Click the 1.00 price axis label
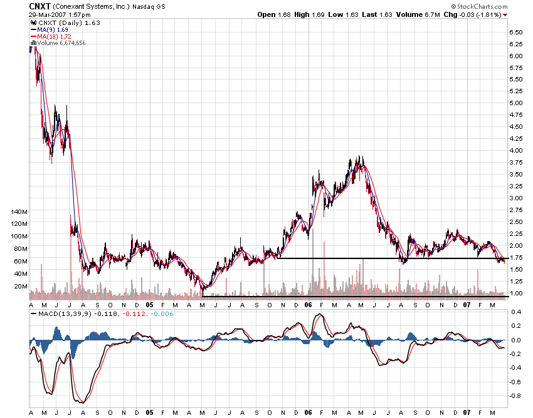The image size is (533, 418). (515, 293)
